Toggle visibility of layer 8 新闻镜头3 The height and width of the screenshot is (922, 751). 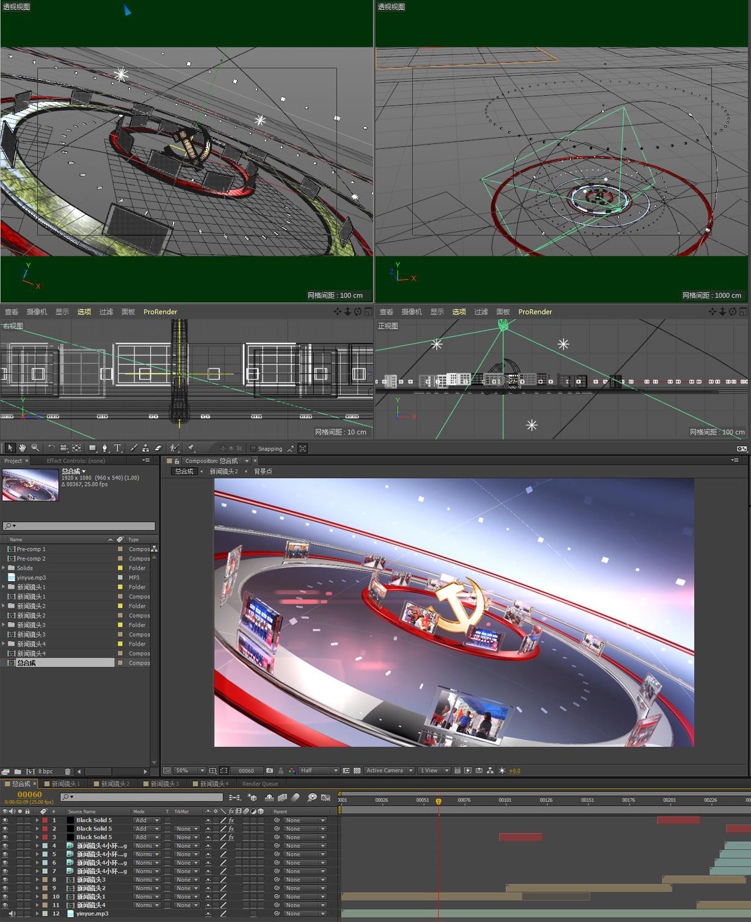click(5, 880)
